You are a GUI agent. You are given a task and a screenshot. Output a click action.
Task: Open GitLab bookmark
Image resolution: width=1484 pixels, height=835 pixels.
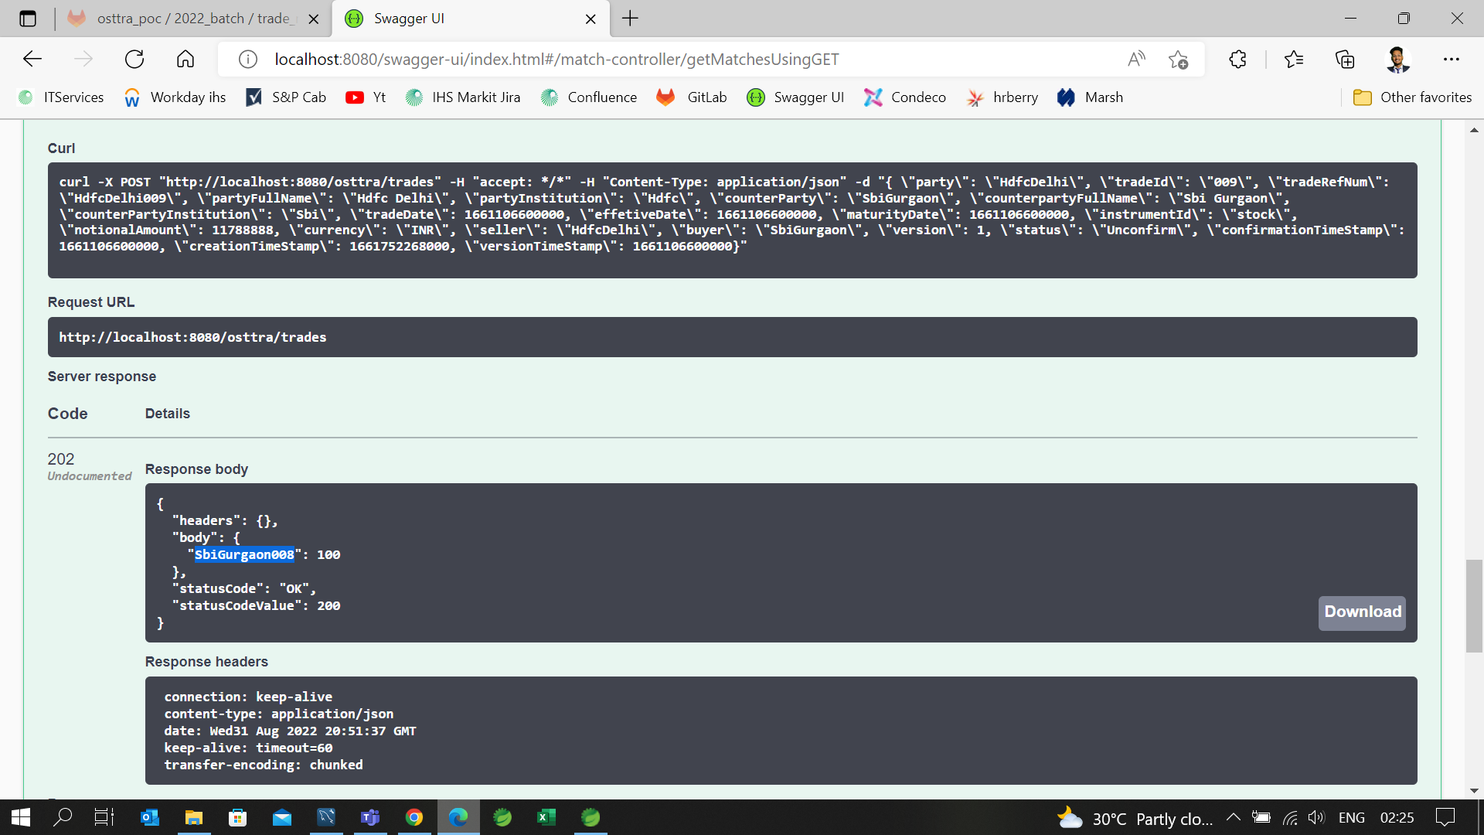[x=692, y=97]
